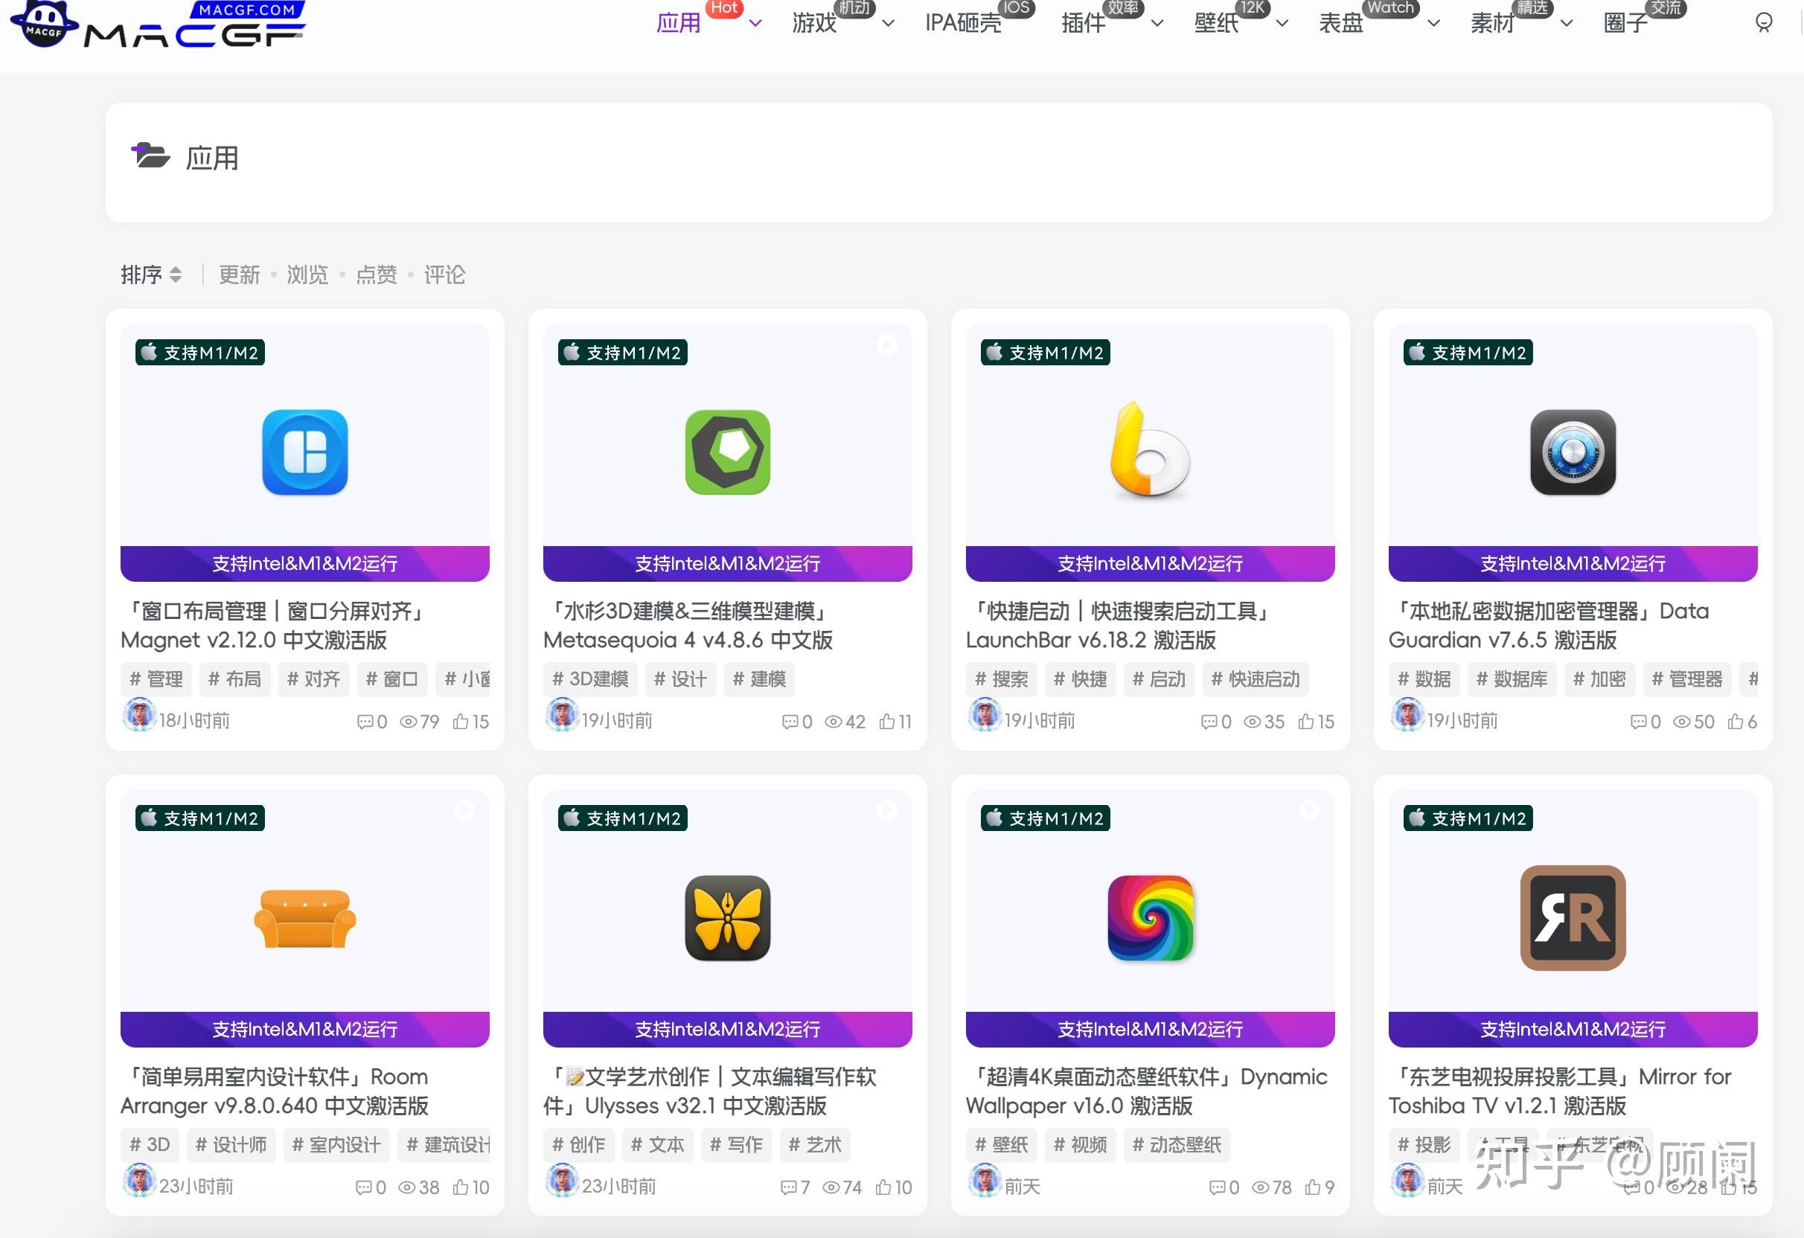Viewport: 1804px width, 1238px height.
Task: Open the Data Guardian vault icon
Action: 1573,452
